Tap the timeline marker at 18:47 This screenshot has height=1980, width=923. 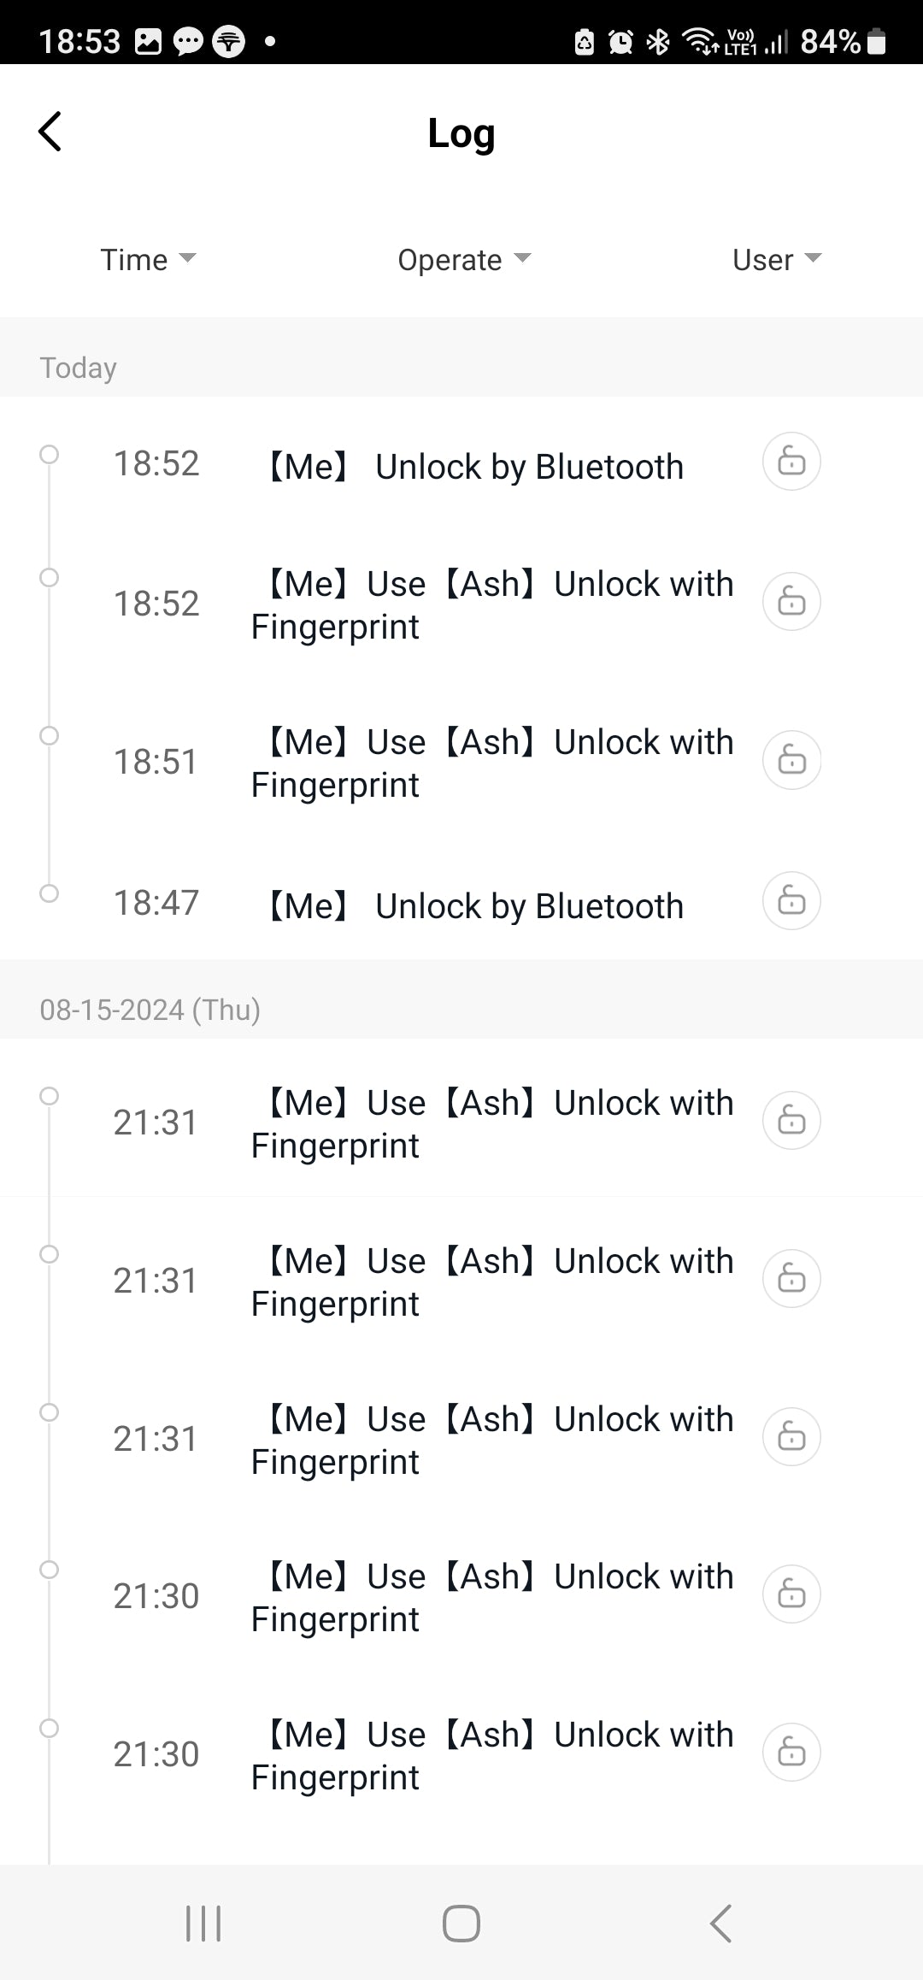pos(50,893)
